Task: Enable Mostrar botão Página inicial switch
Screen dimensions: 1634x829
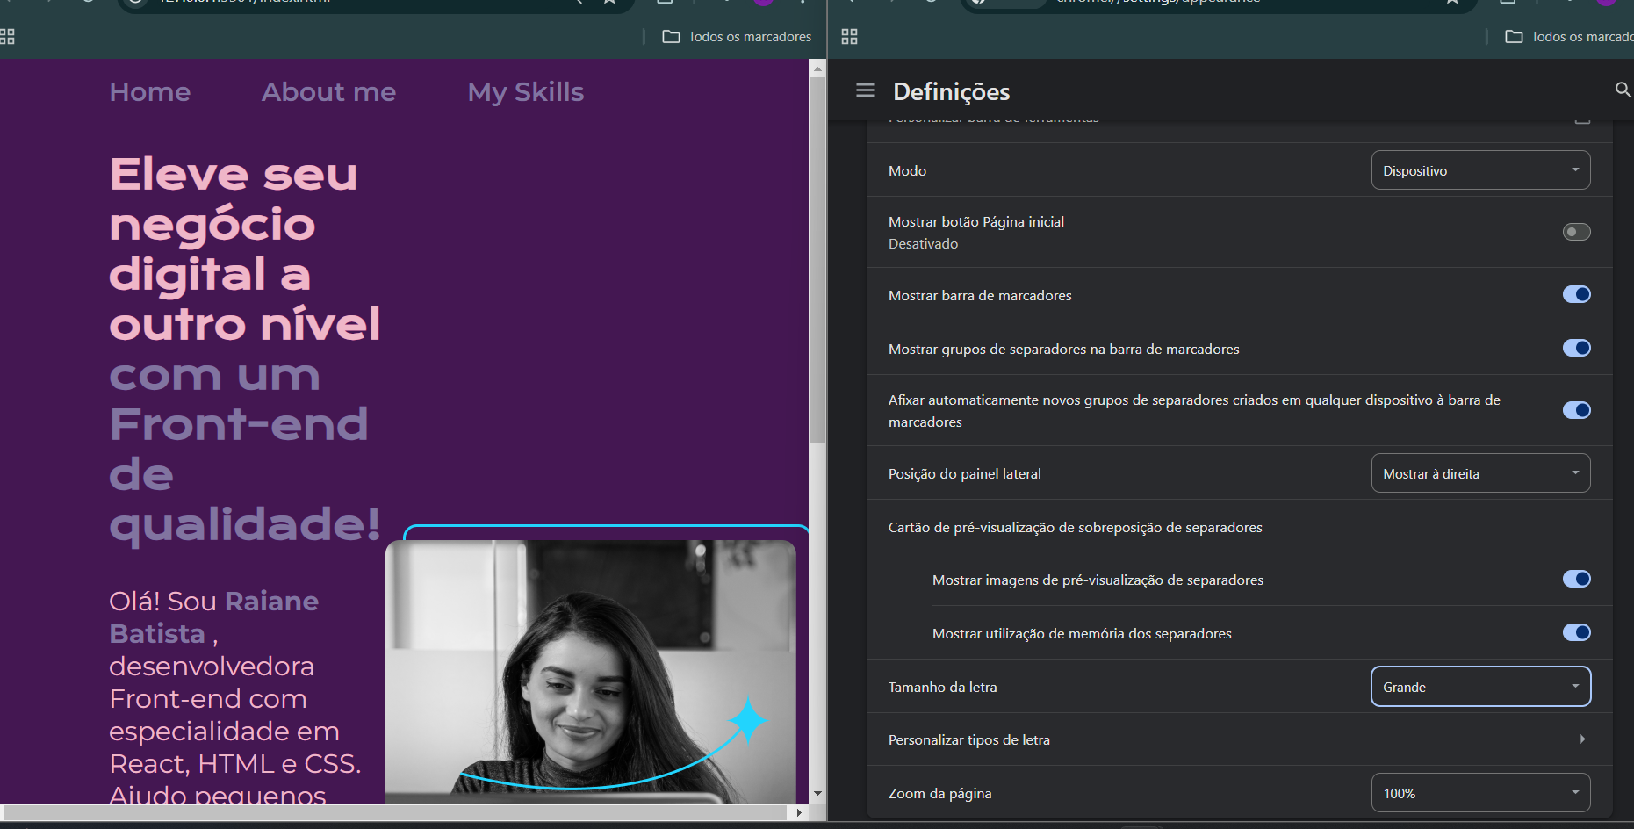Action: coord(1576,232)
